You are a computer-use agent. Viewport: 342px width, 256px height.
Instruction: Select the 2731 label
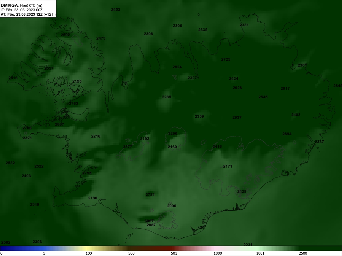click(150, 195)
